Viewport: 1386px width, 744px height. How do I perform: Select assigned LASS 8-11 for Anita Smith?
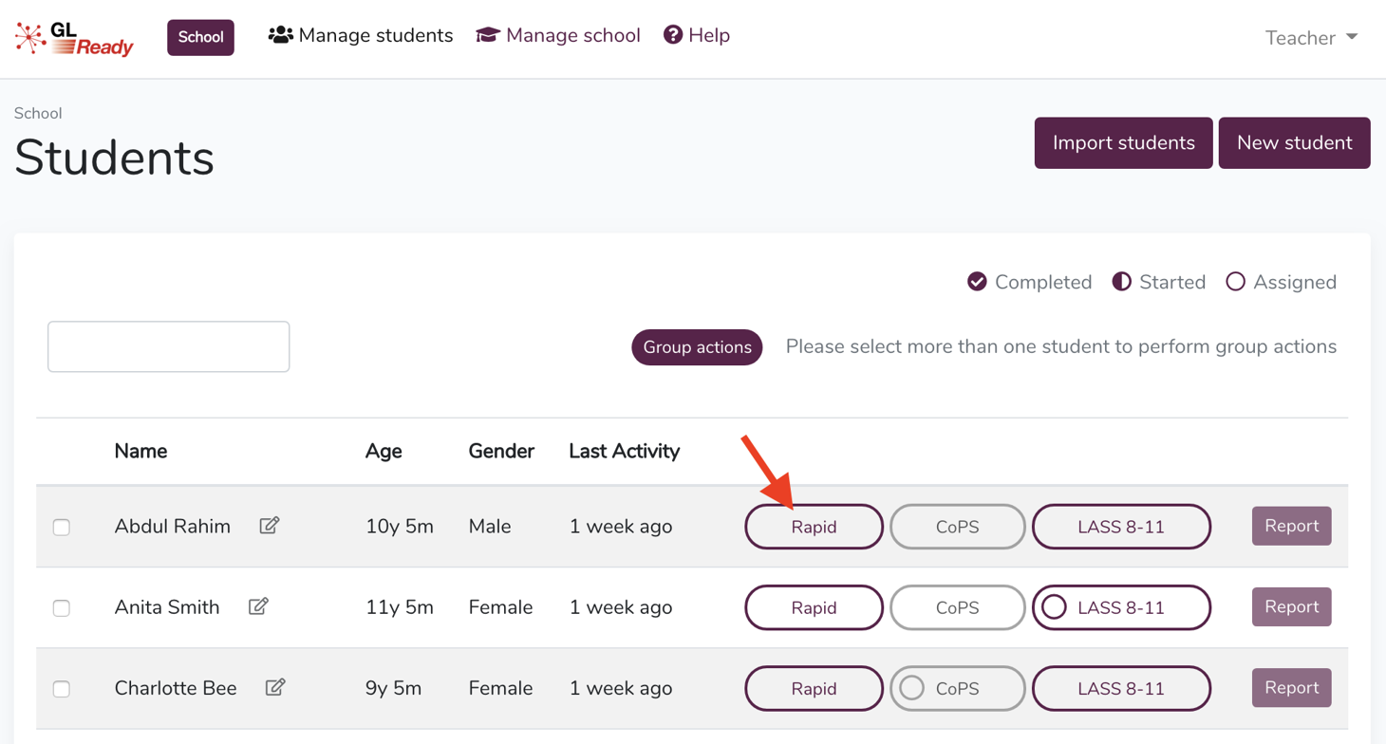(1121, 607)
